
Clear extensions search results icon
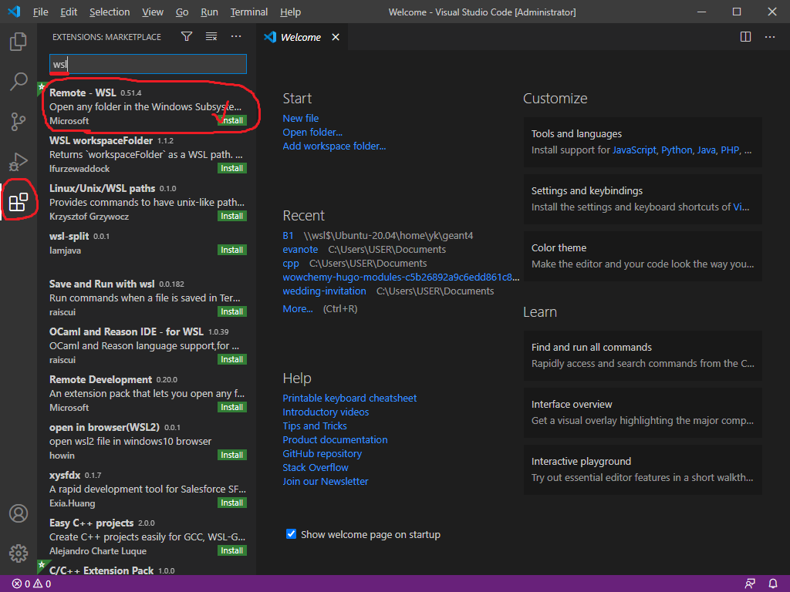coord(211,37)
